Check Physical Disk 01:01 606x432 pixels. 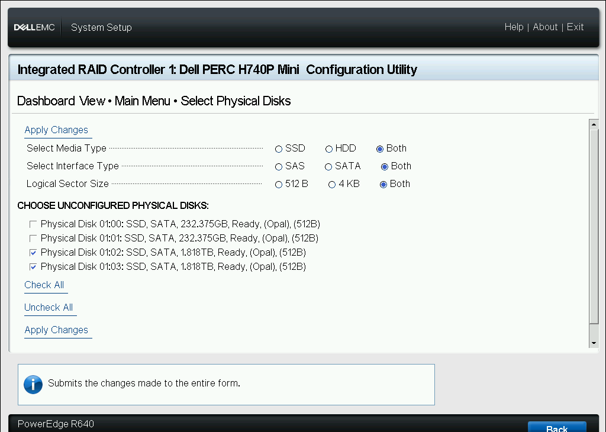point(33,238)
